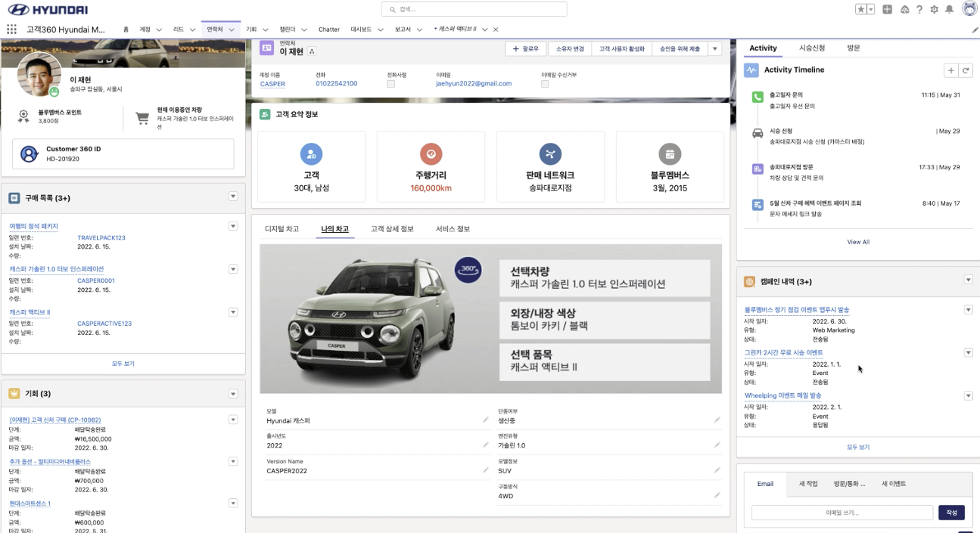Click the notifications bell icon
Screen dimensions: 980x533
pyautogui.click(x=949, y=9)
